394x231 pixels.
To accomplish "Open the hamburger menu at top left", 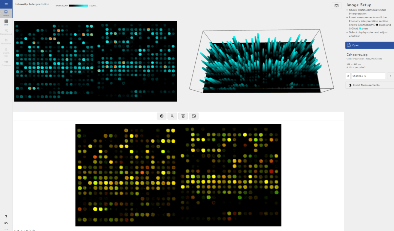I will 6,4.
